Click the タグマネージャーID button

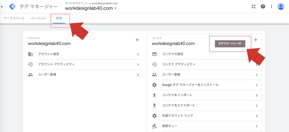230,44
